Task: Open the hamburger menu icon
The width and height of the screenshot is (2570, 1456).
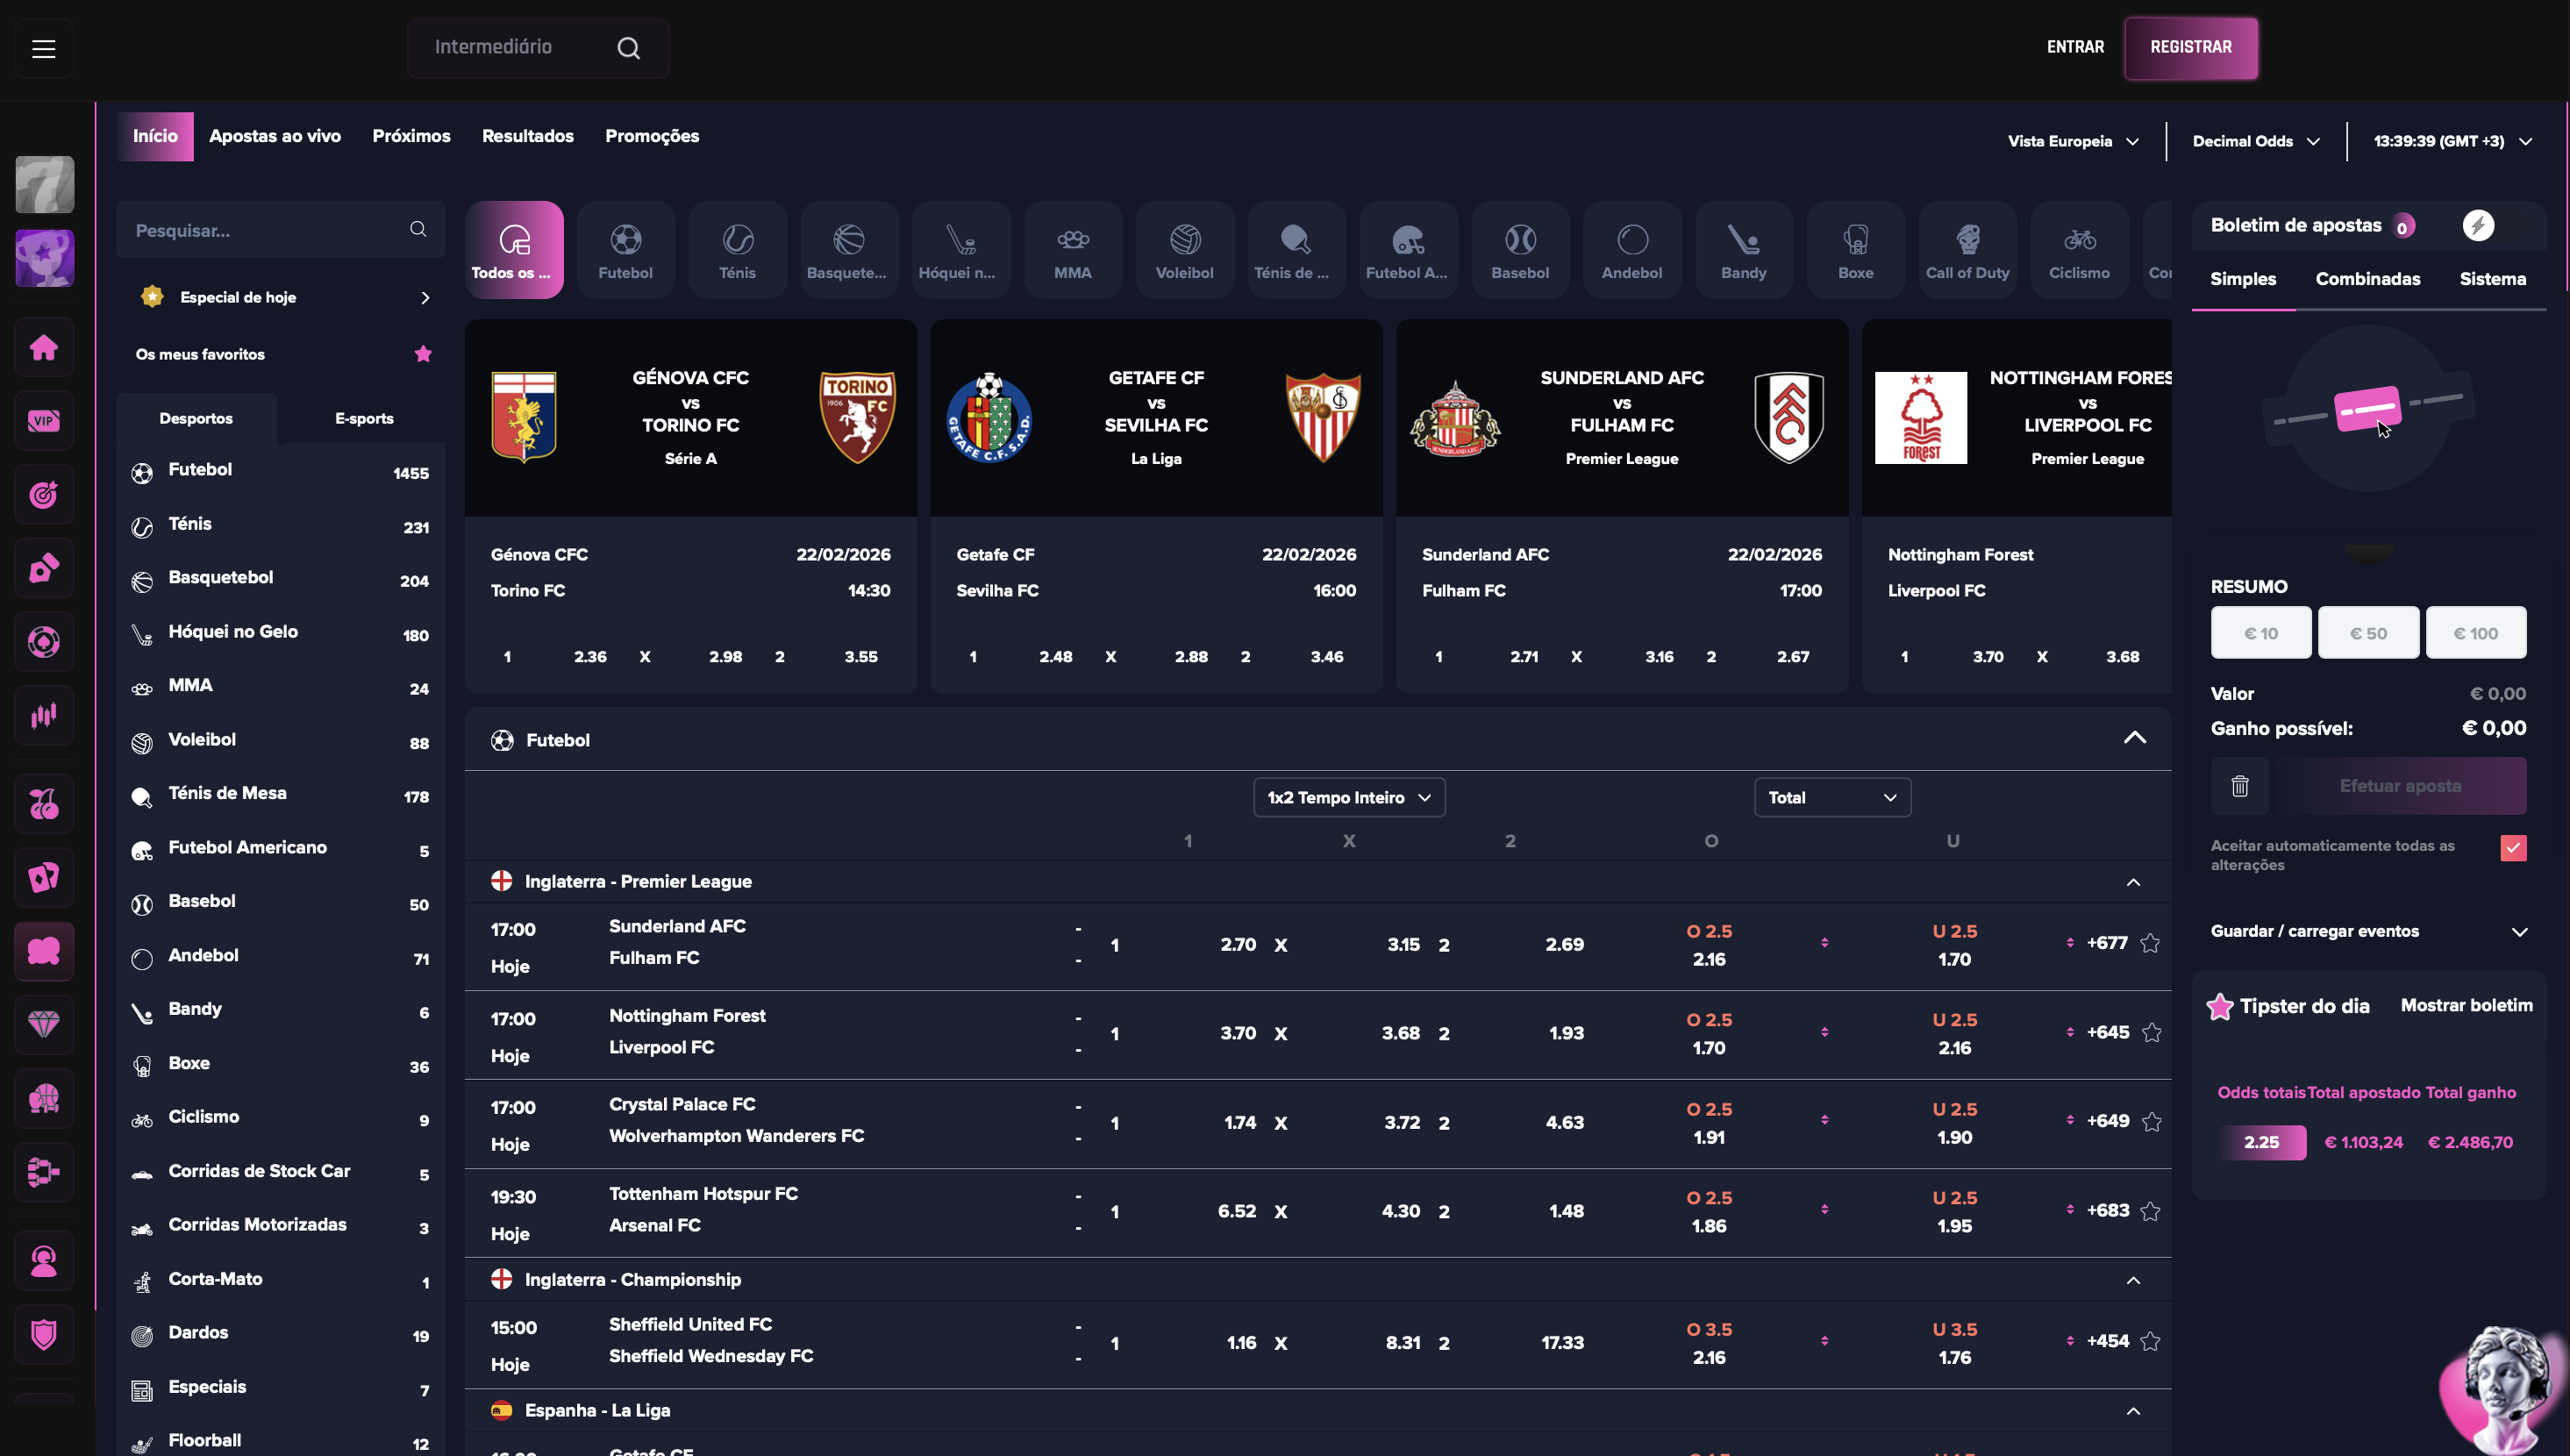Action: coord(43,48)
